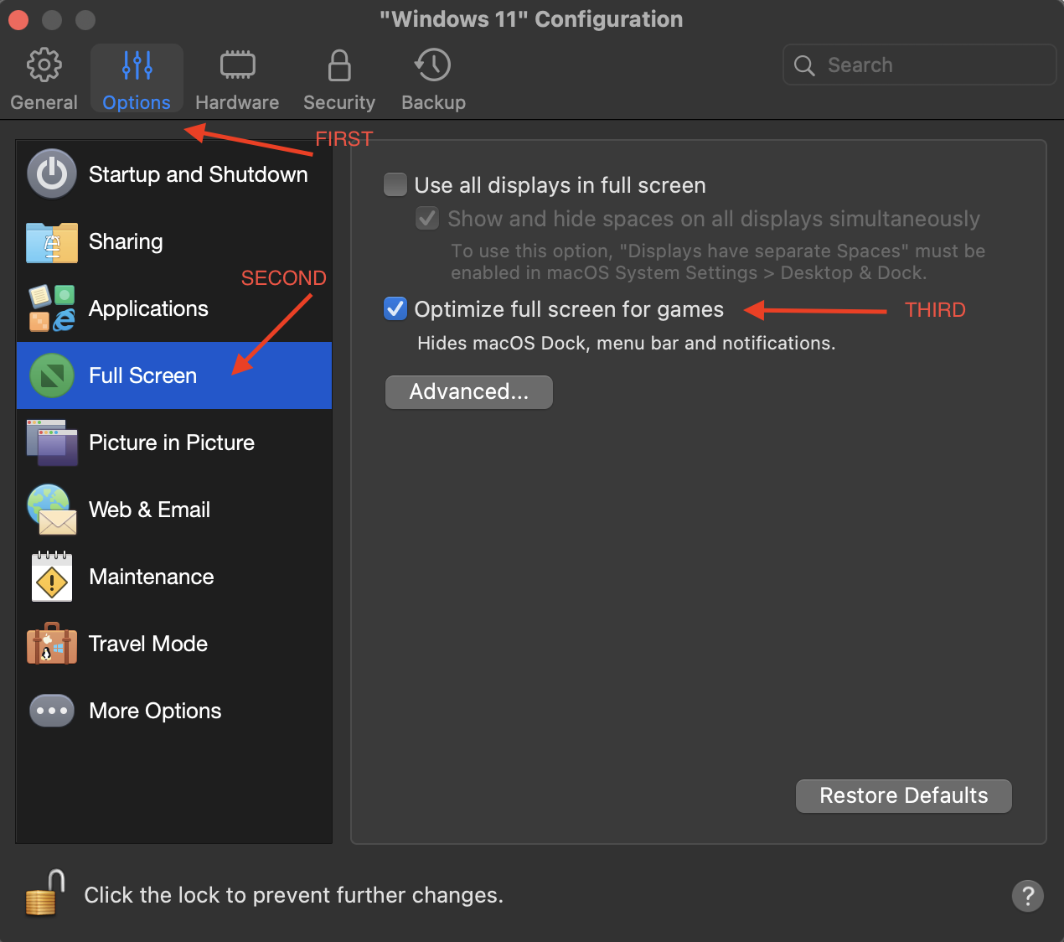Select the Web & Email globe icon

(52, 510)
